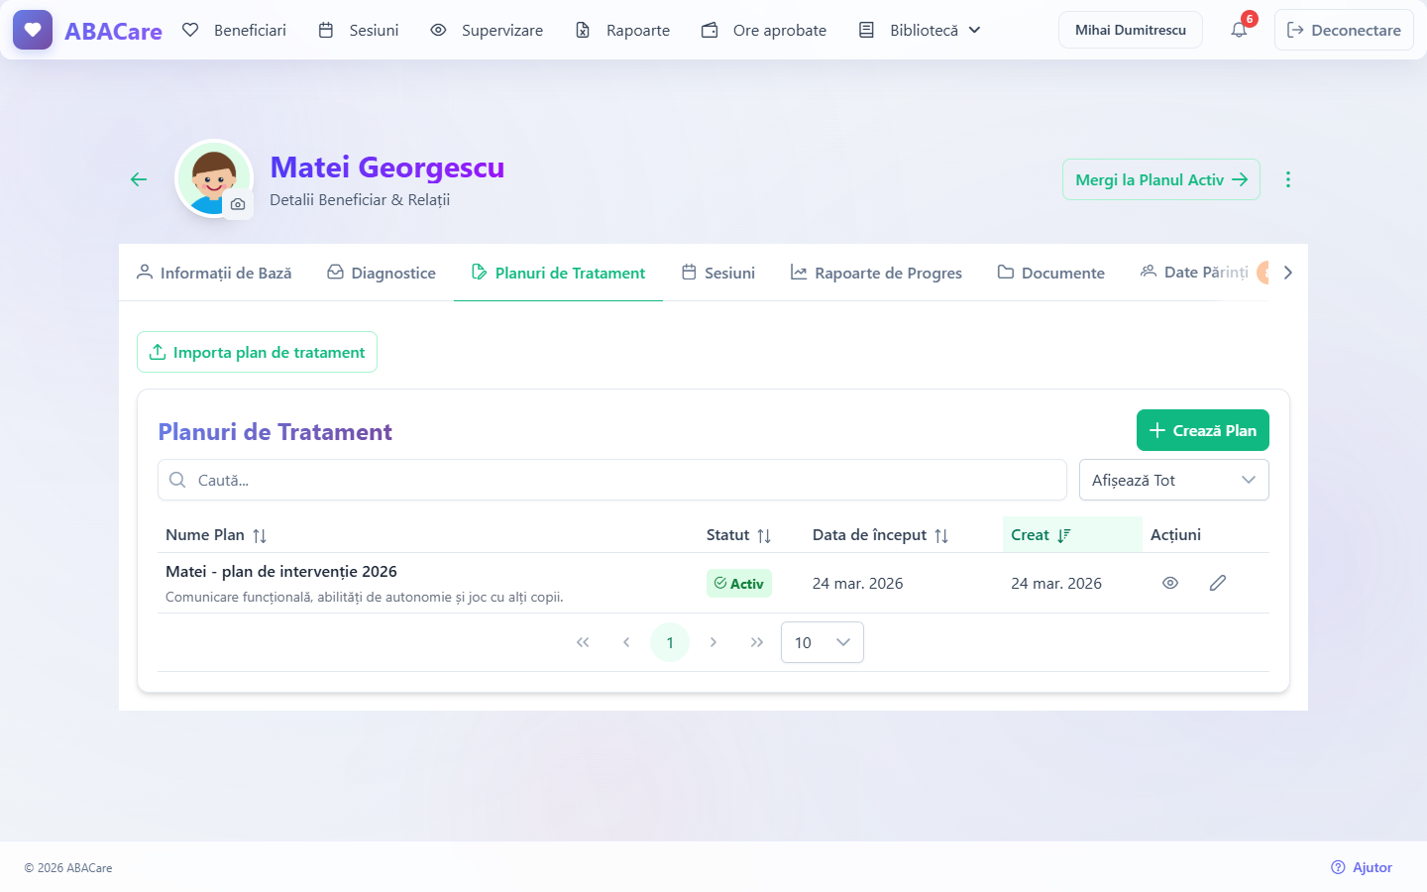The height and width of the screenshot is (892, 1427).
Task: Click Mergi la Planul Activ button
Action: click(x=1161, y=179)
